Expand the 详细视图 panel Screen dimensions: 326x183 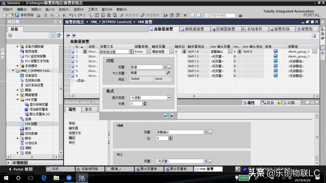[x=8, y=163]
